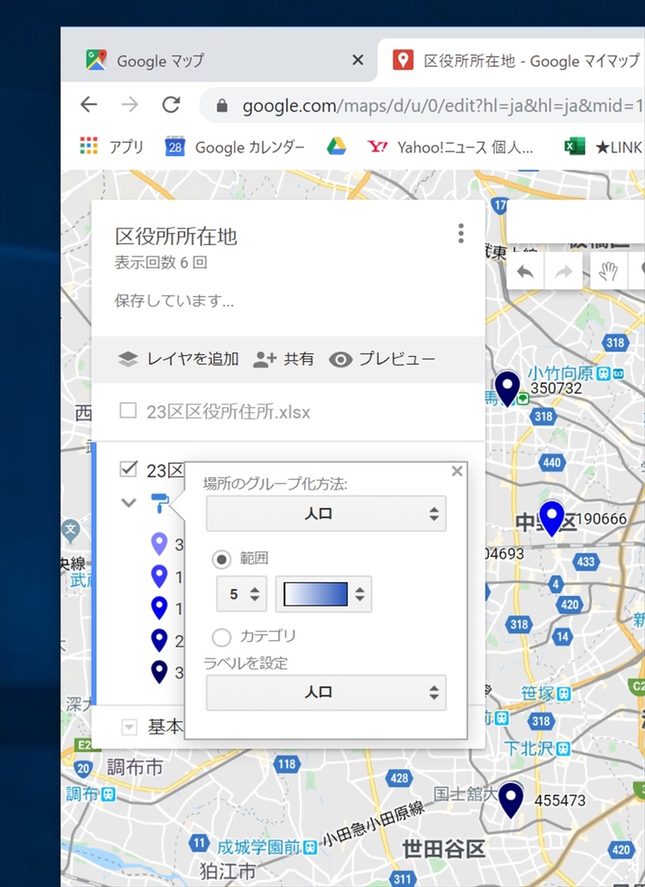Click レイヤを追加 to add a layer
The image size is (645, 887).
tap(179, 359)
